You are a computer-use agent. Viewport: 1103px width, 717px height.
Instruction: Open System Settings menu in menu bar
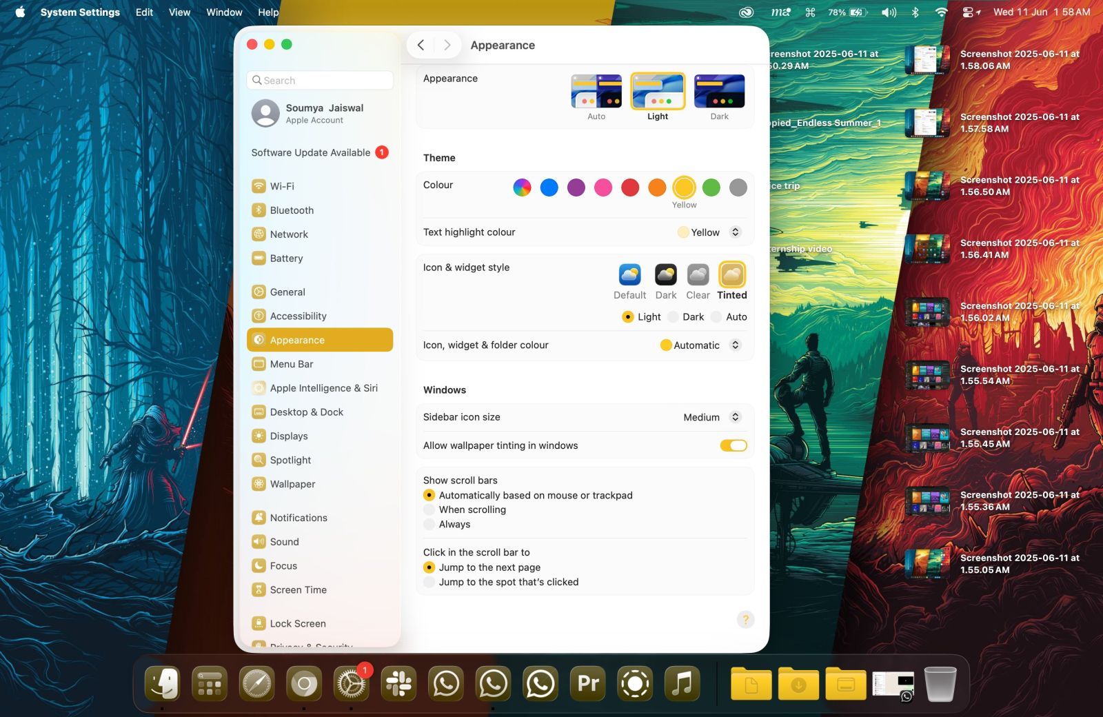[x=80, y=12]
